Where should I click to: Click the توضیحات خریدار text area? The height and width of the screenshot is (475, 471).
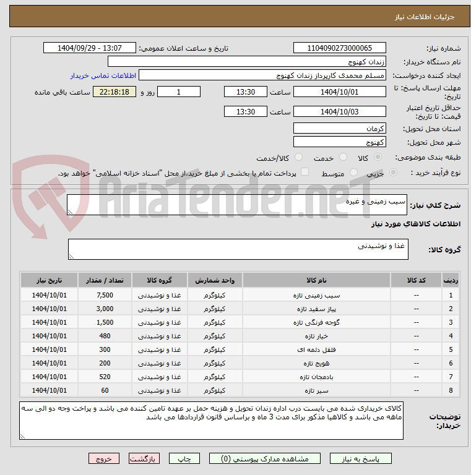click(211, 421)
